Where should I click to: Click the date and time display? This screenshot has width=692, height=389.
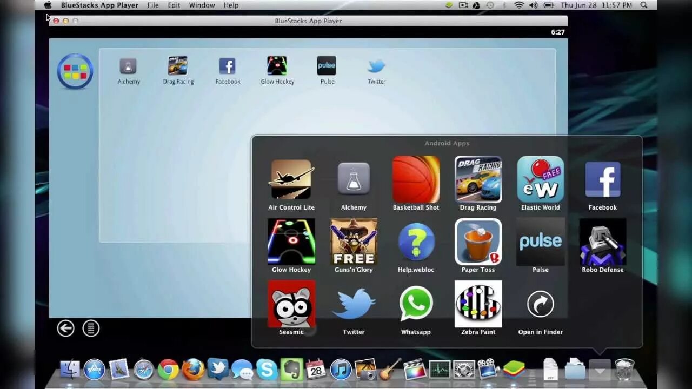click(596, 5)
